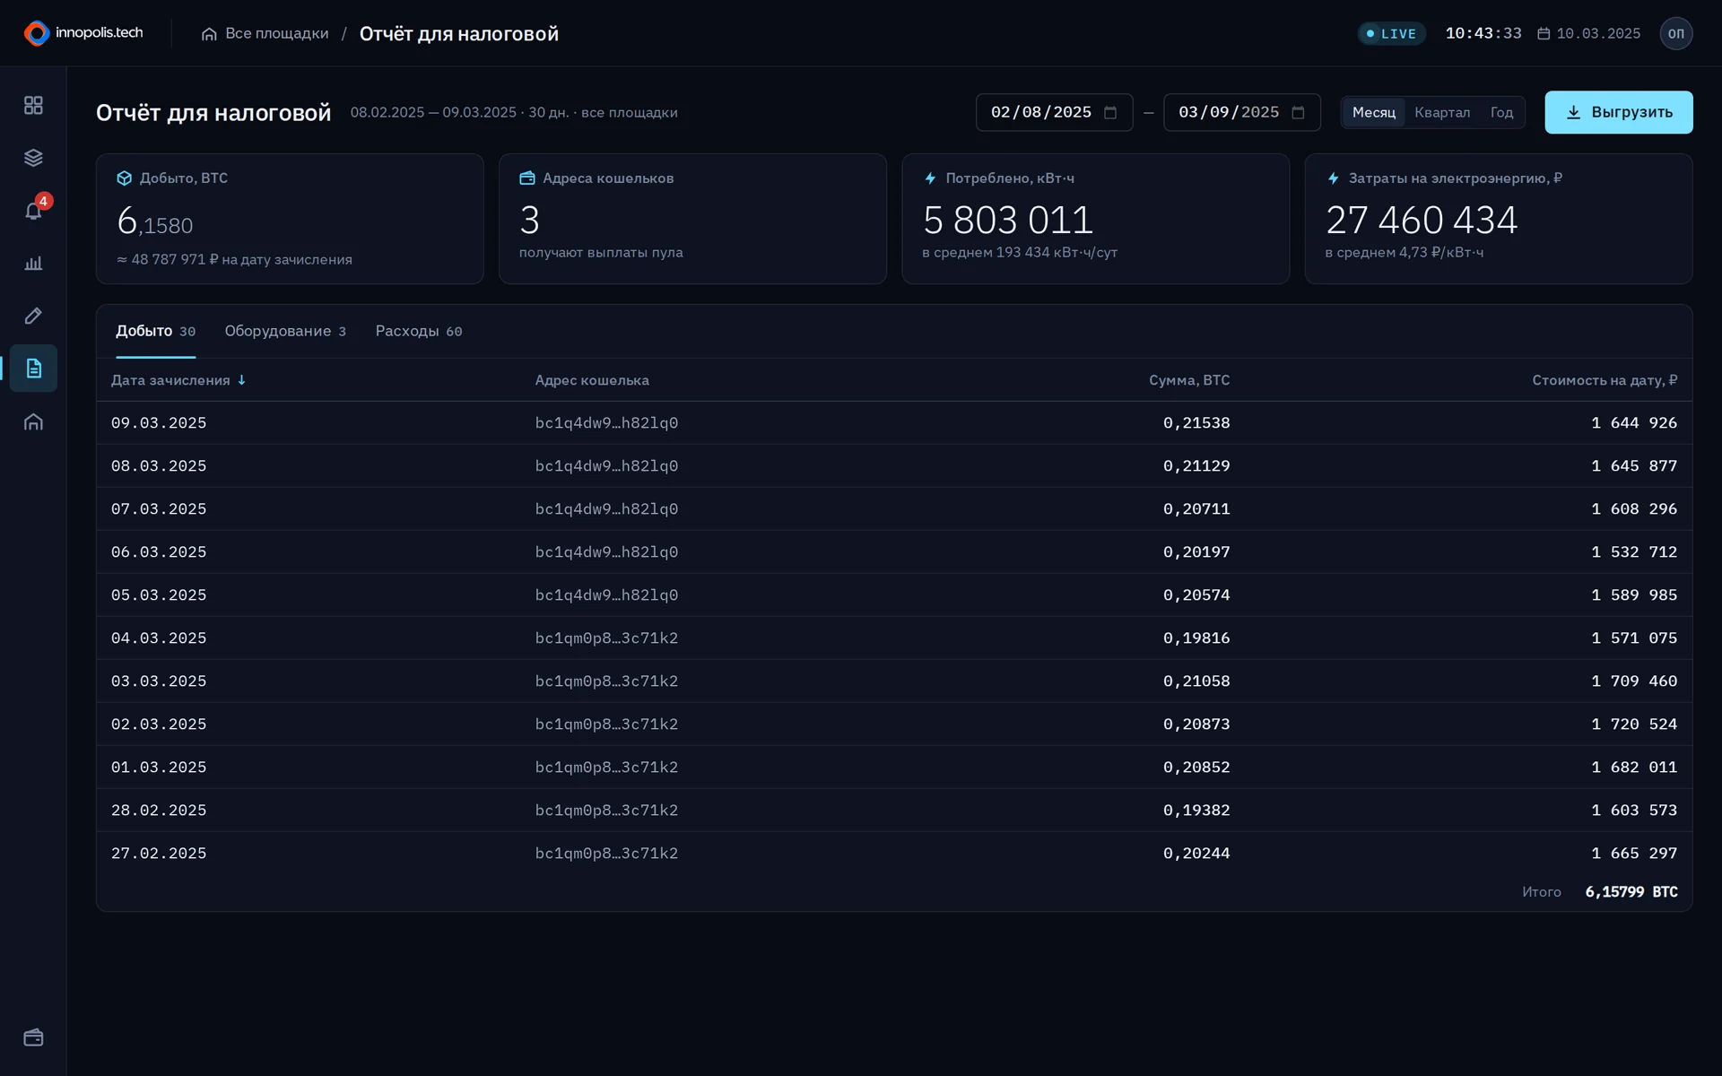The width and height of the screenshot is (1722, 1076).
Task: Open calendar picker of start date 02/08/2025
Action: tap(1110, 113)
